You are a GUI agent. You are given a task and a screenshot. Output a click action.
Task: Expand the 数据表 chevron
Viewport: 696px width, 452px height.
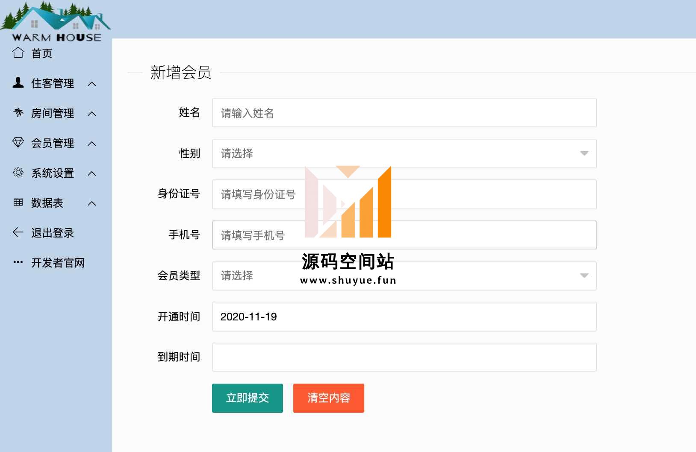pos(91,203)
